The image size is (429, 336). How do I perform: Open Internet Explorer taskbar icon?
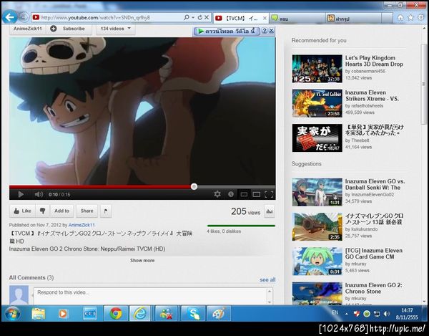click(140, 314)
